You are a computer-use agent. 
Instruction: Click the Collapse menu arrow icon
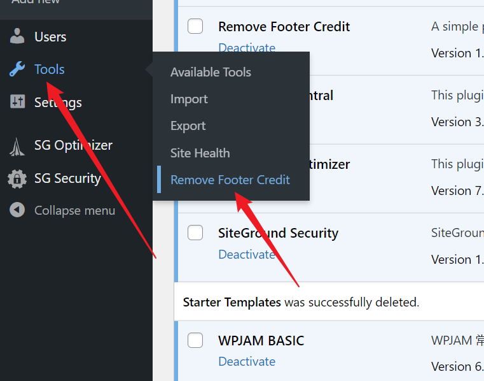coord(17,210)
